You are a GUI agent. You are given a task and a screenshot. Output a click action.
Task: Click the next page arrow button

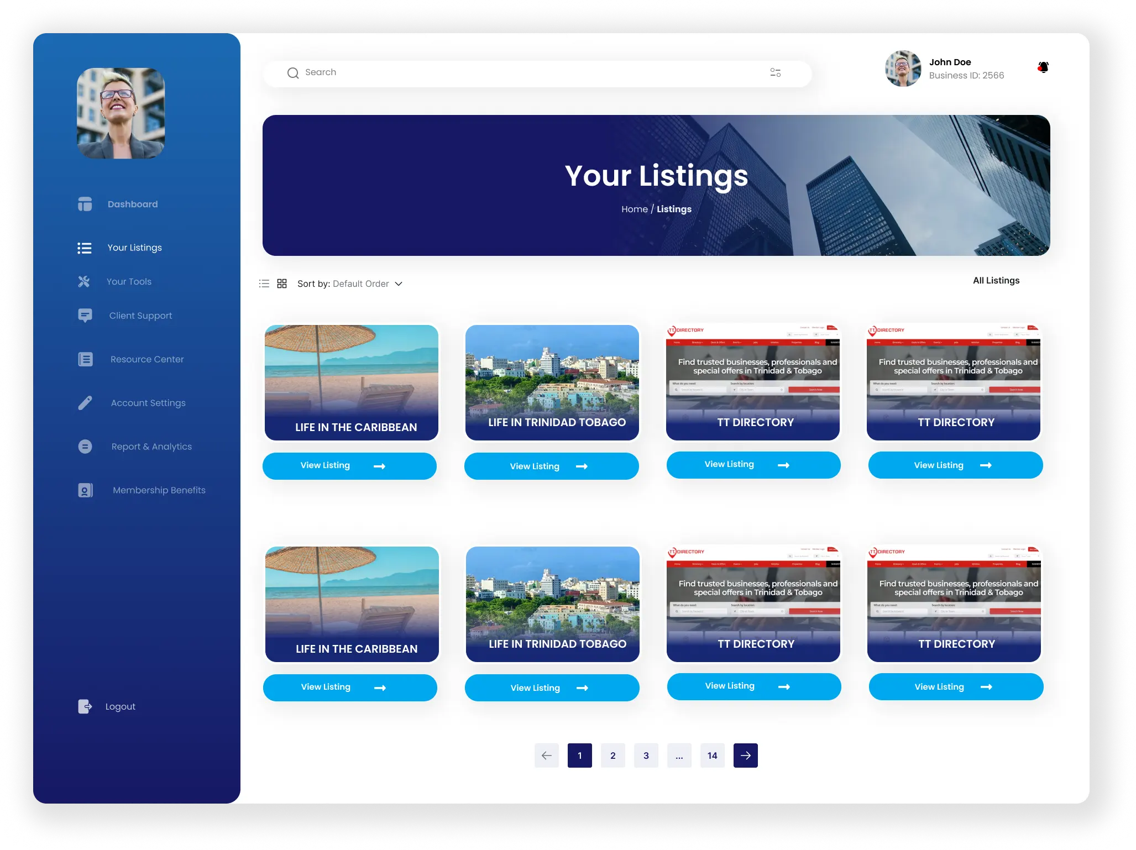click(x=745, y=755)
